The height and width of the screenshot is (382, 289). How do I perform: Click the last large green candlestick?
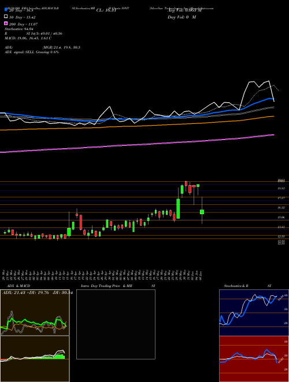[x=202, y=212]
